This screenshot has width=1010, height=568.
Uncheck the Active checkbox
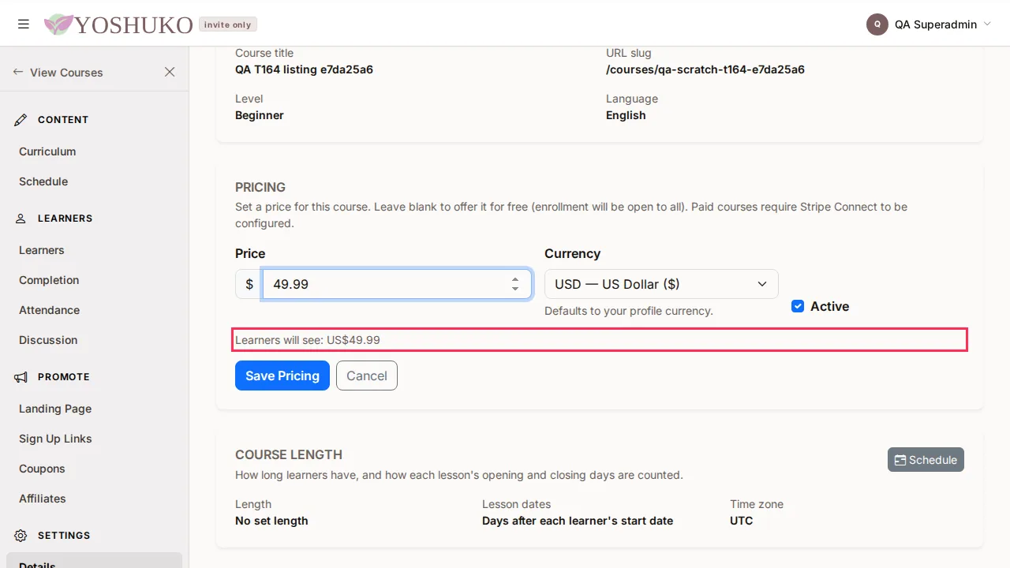point(798,306)
